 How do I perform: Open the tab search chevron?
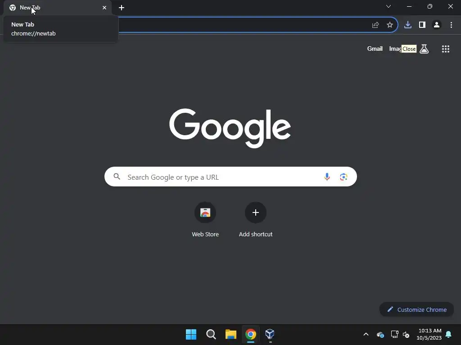[389, 6]
